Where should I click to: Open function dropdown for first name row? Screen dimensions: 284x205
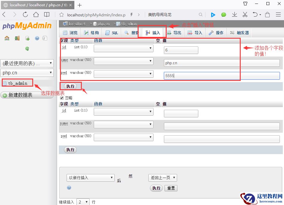click(124, 61)
